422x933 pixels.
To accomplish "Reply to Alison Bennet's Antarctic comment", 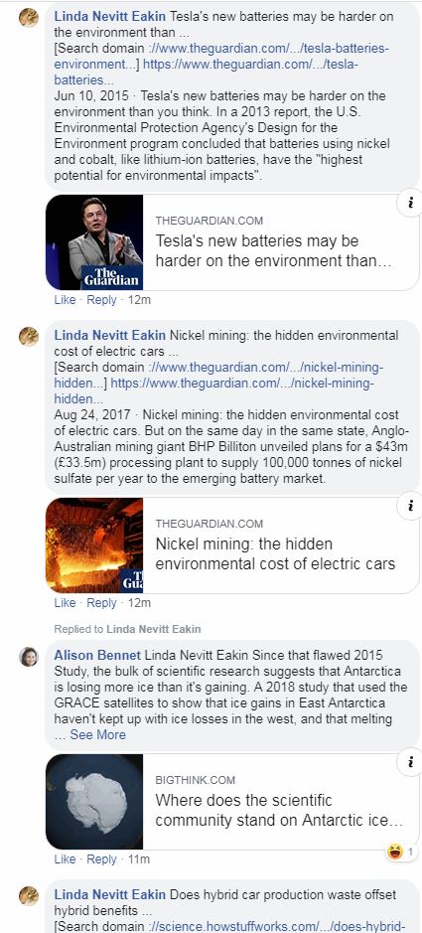I will [x=101, y=859].
